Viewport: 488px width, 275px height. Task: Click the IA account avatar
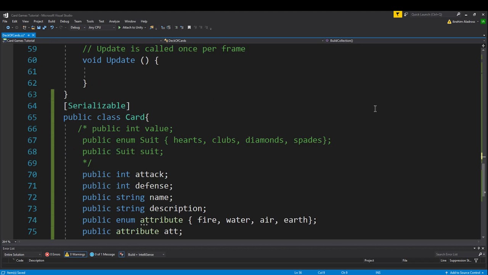pyautogui.click(x=483, y=21)
